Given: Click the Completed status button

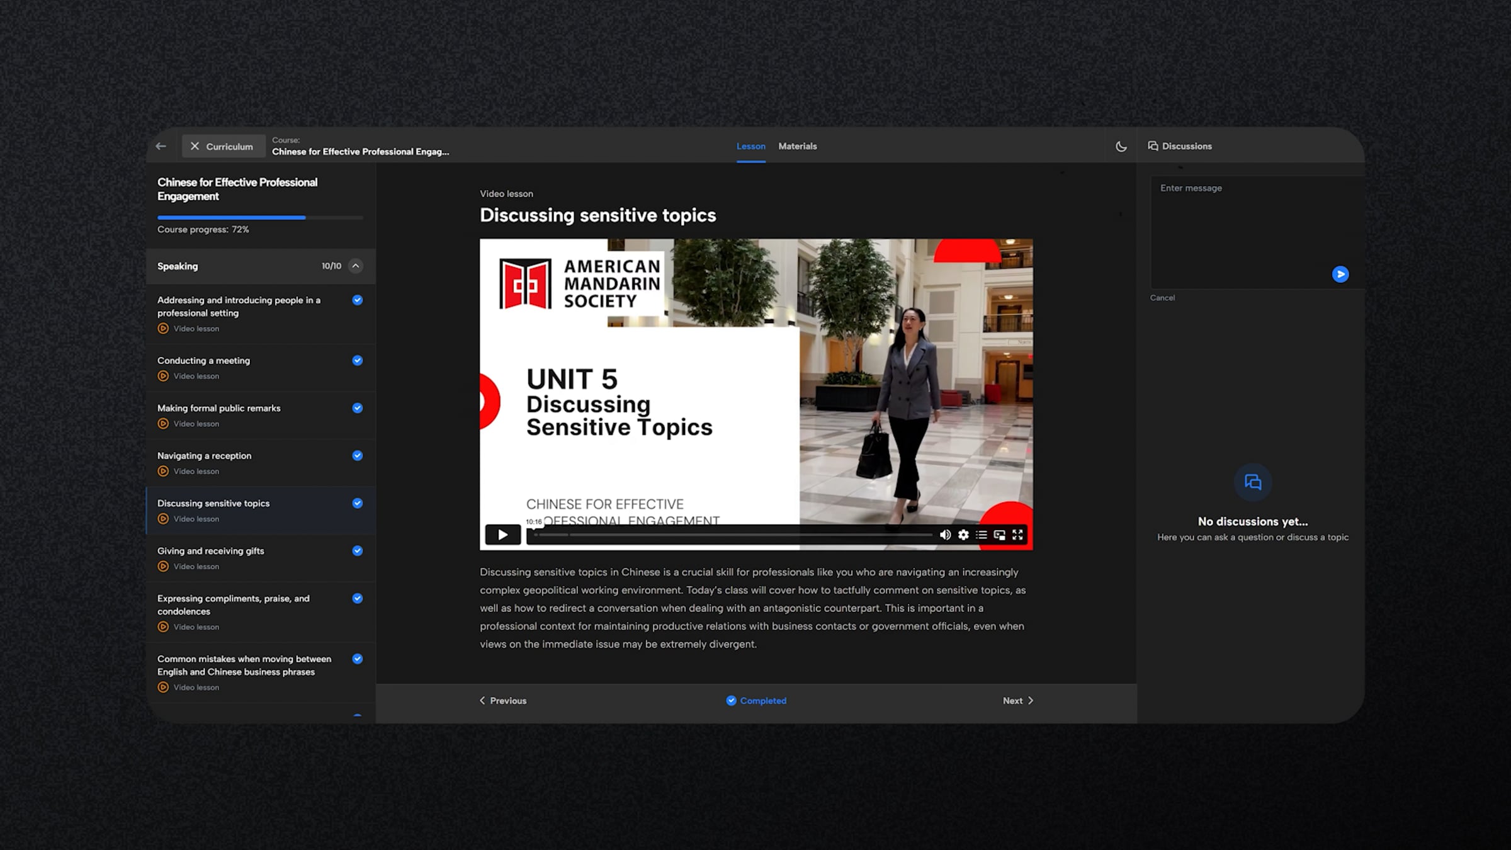Looking at the screenshot, I should (756, 701).
